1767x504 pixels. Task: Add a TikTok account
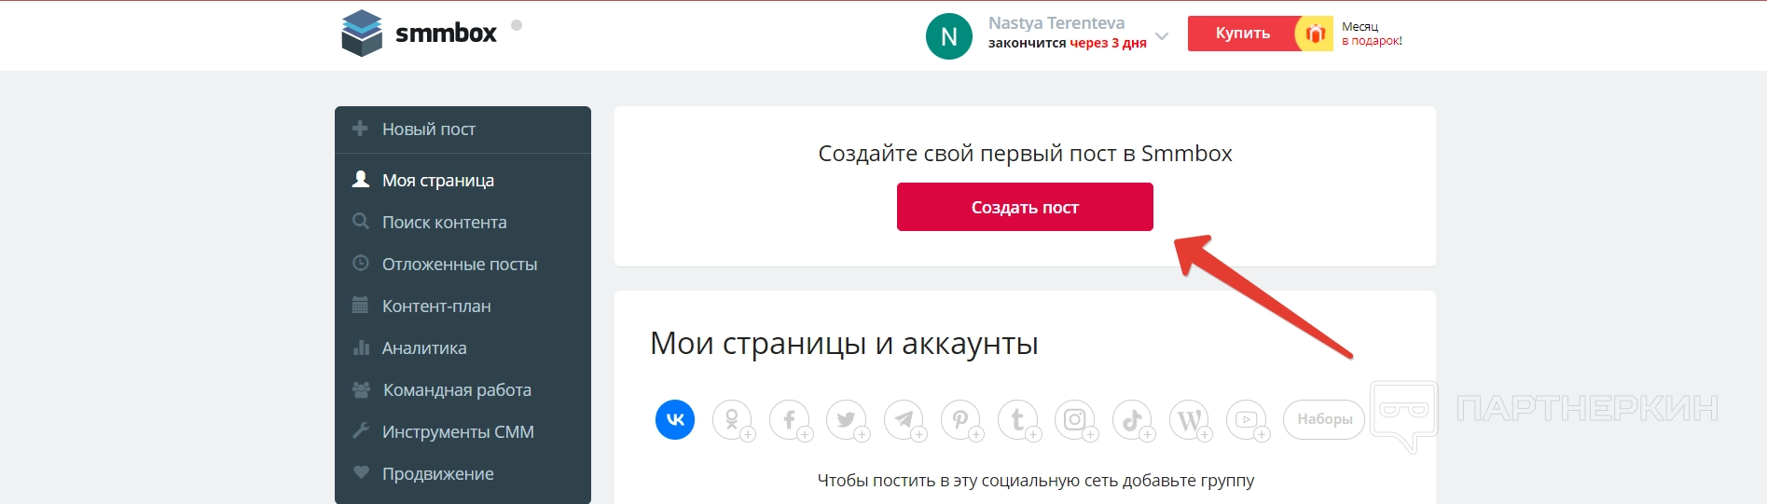[x=1132, y=420]
